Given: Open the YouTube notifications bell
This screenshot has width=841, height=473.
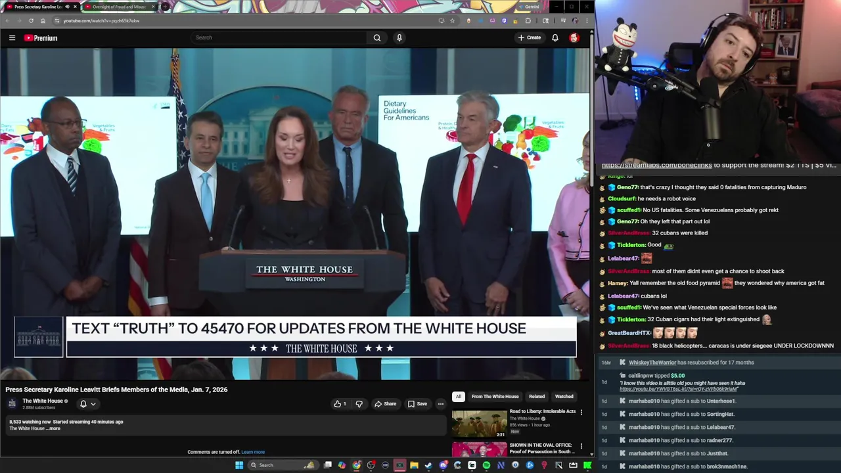Looking at the screenshot, I should 555,38.
